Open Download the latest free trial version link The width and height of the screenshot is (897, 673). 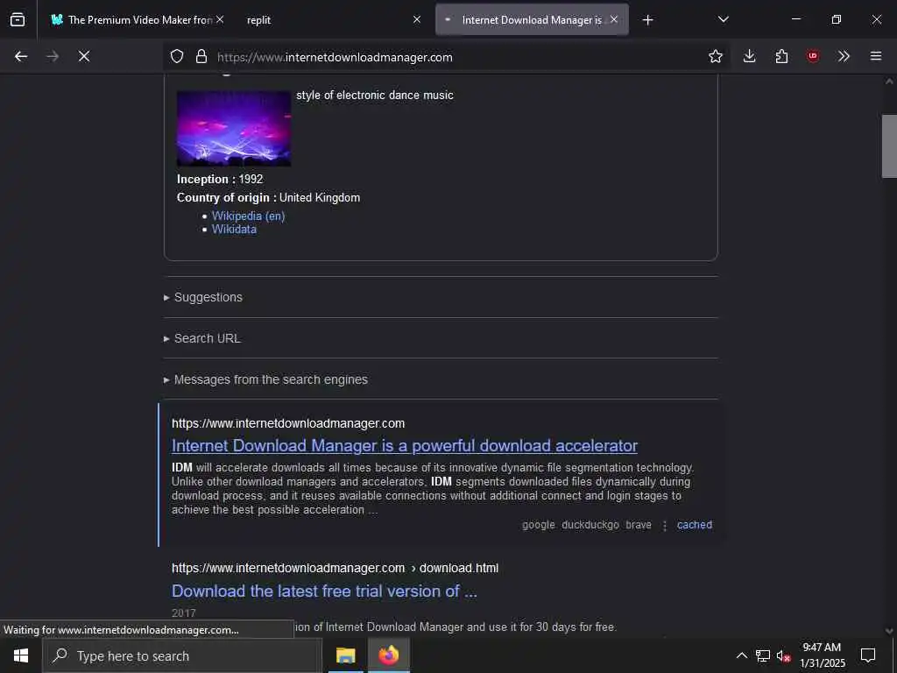[324, 591]
